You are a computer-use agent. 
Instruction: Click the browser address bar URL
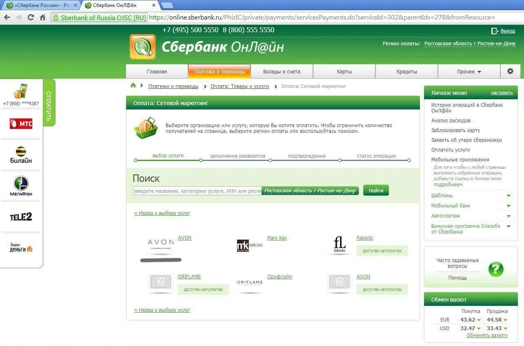click(322, 18)
